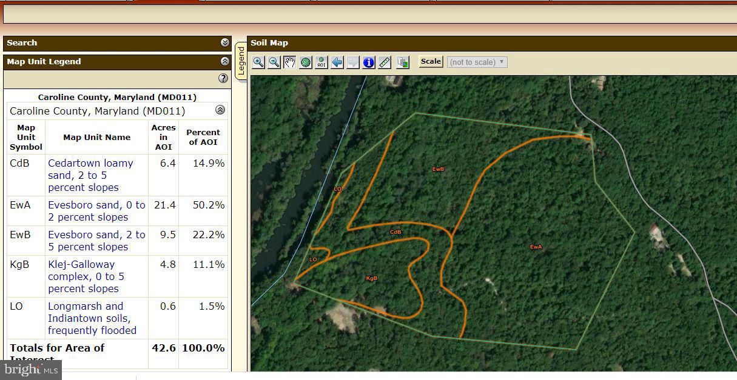Activate the Pan hand tool
The image size is (737, 380).
pyautogui.click(x=290, y=62)
